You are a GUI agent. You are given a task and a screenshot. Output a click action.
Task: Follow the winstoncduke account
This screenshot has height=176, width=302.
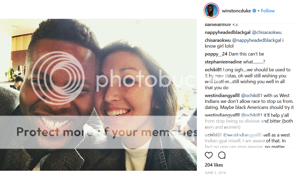coord(268,11)
